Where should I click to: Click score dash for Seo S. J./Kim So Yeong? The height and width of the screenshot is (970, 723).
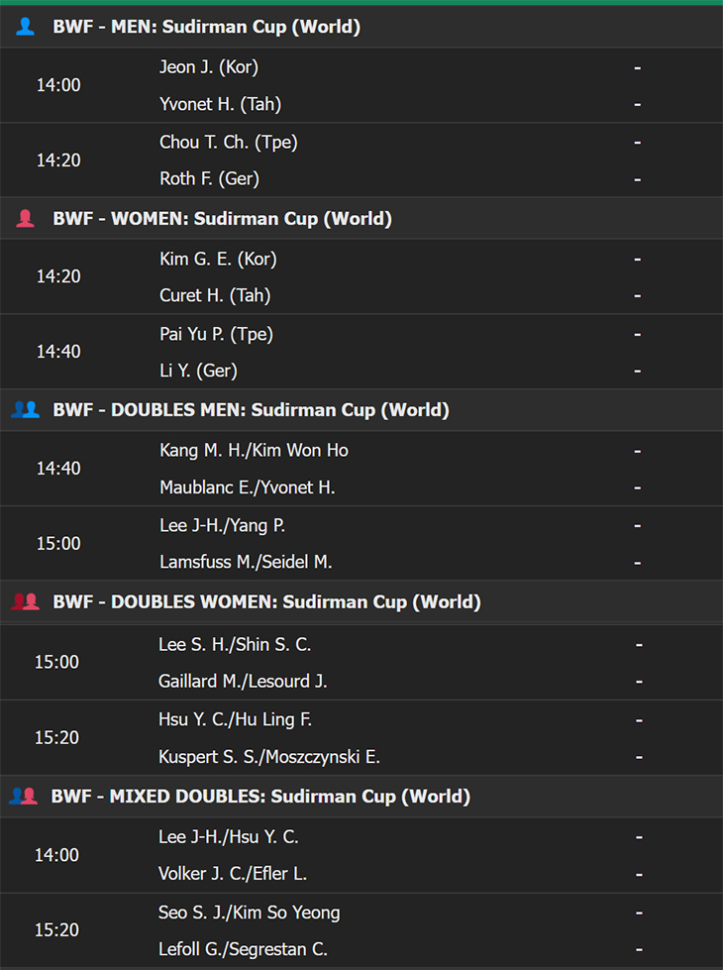coord(639,913)
